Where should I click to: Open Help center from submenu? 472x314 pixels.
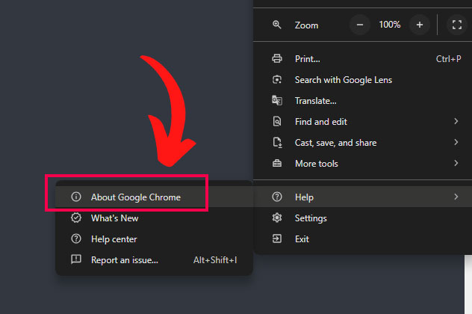[154, 239]
